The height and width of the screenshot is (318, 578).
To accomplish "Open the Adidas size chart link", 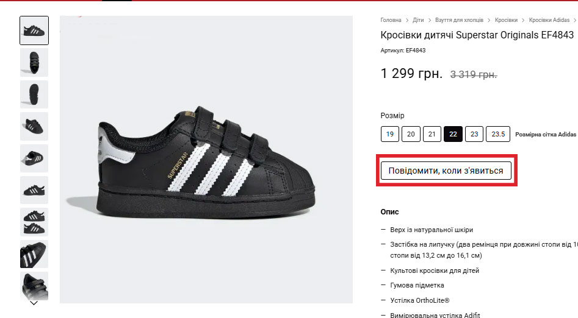I will point(545,135).
